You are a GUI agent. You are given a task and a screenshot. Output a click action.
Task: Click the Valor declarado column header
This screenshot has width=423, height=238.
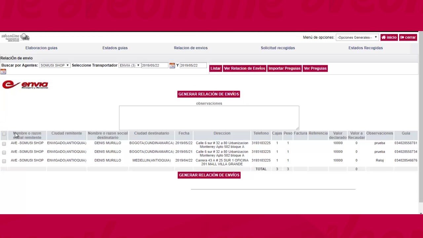click(x=338, y=135)
